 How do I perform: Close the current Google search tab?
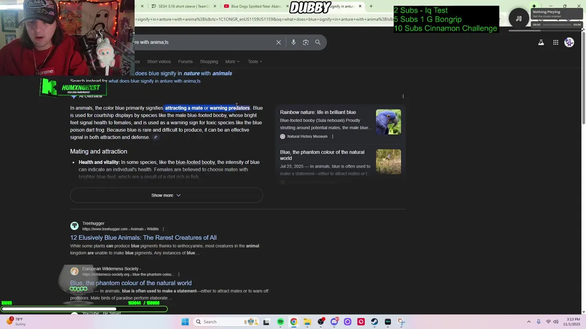pos(360,6)
